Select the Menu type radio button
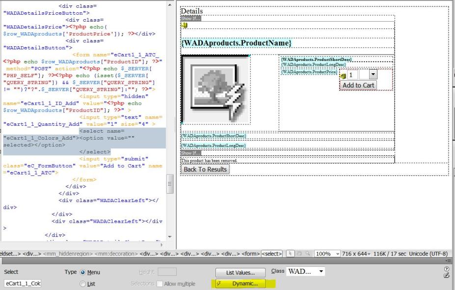Viewport: 455px width, 290px height. (82, 272)
